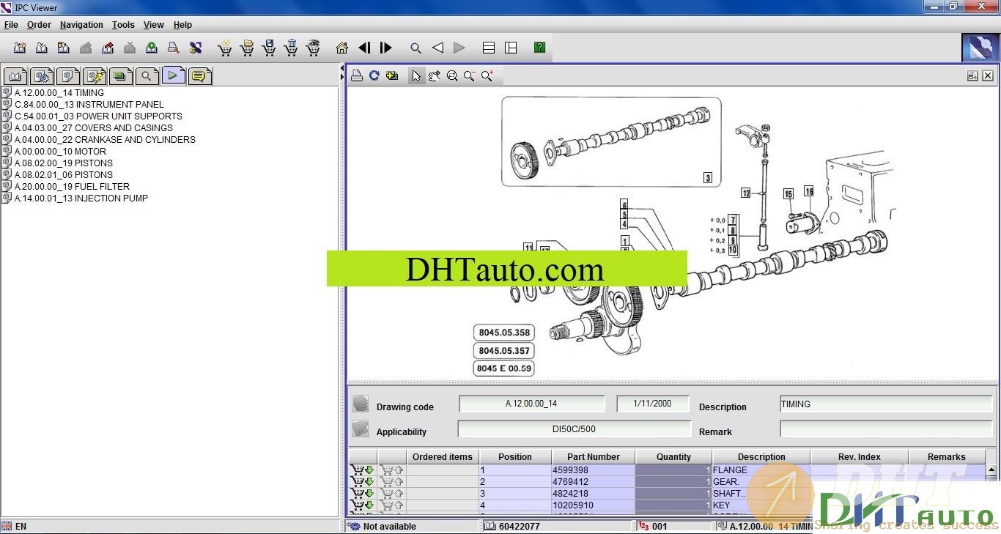Select A.04.00.00_22 CRANKASE AND CYLINDERS entry

pyautogui.click(x=105, y=140)
